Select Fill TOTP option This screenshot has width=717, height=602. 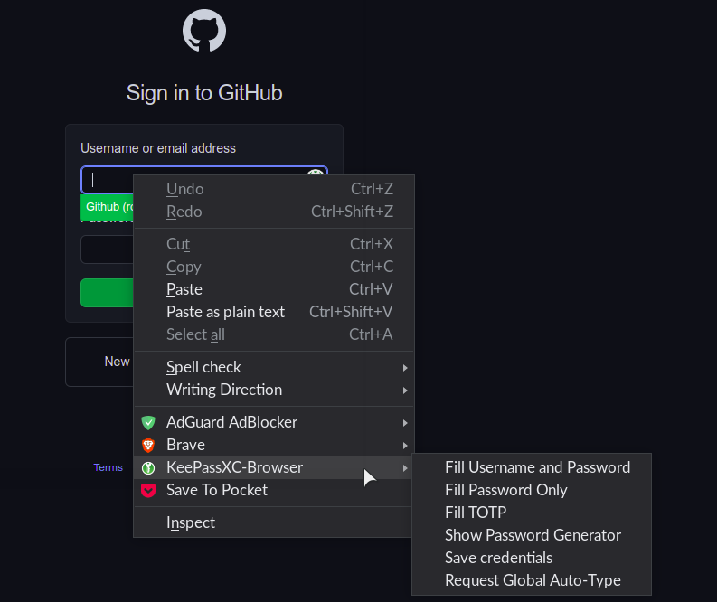475,513
